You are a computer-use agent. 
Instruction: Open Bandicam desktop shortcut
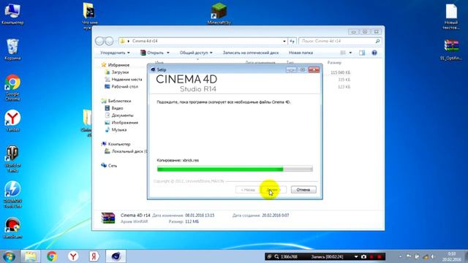(12, 228)
